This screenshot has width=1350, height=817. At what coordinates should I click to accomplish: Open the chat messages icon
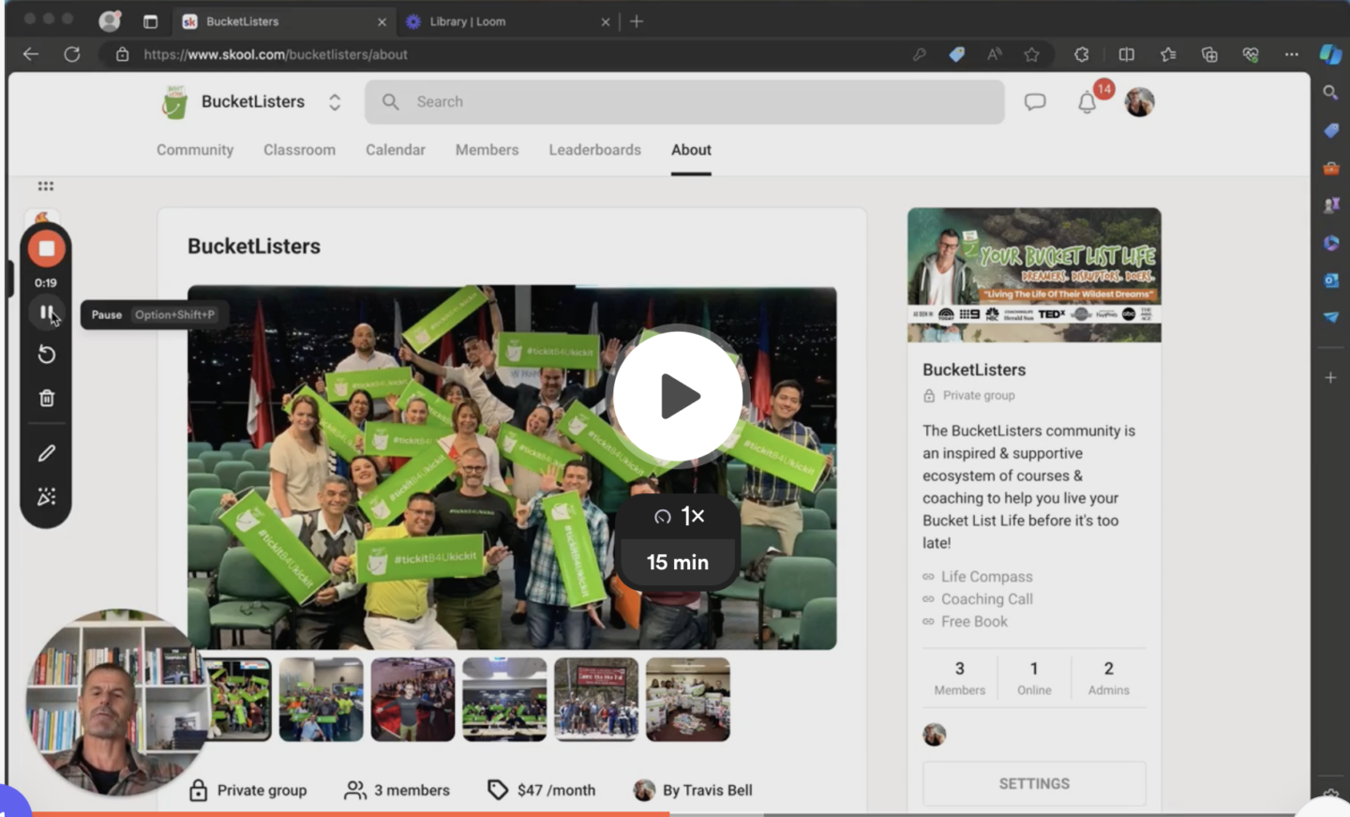(x=1034, y=102)
